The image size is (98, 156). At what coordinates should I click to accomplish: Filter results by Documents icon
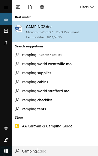click(x=30, y=7)
